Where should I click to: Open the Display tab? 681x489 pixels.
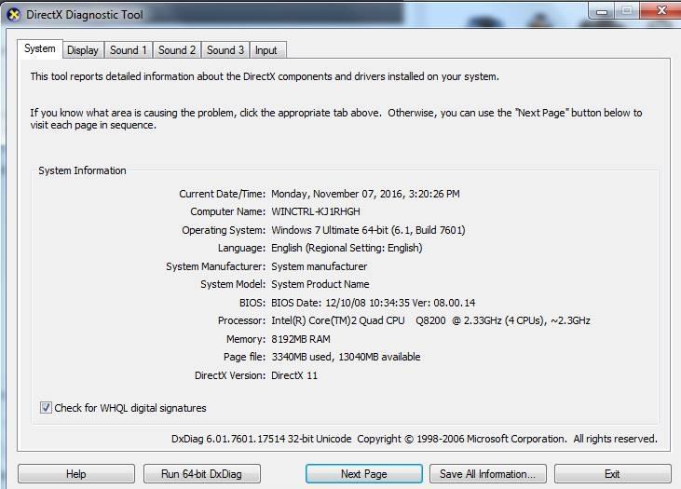83,50
